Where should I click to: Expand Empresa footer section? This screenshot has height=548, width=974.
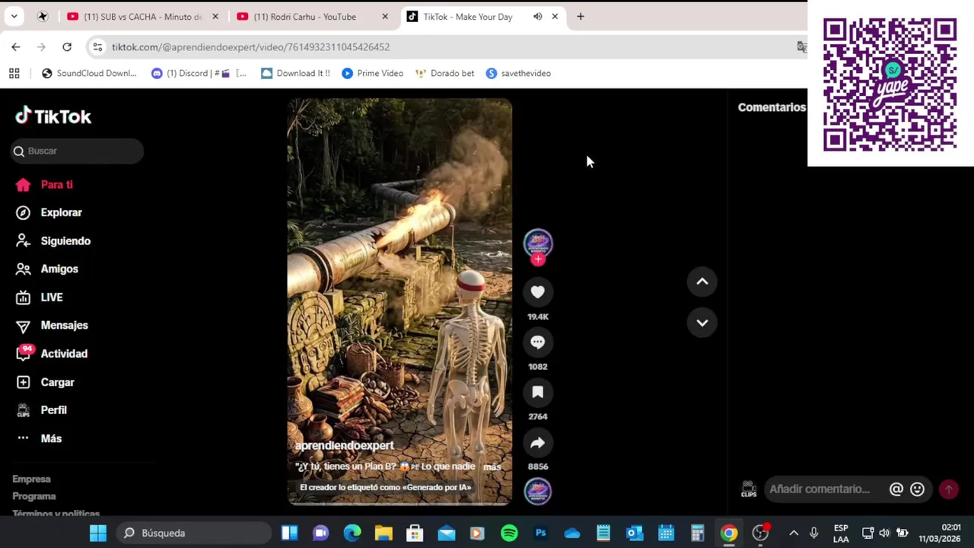[x=31, y=479]
